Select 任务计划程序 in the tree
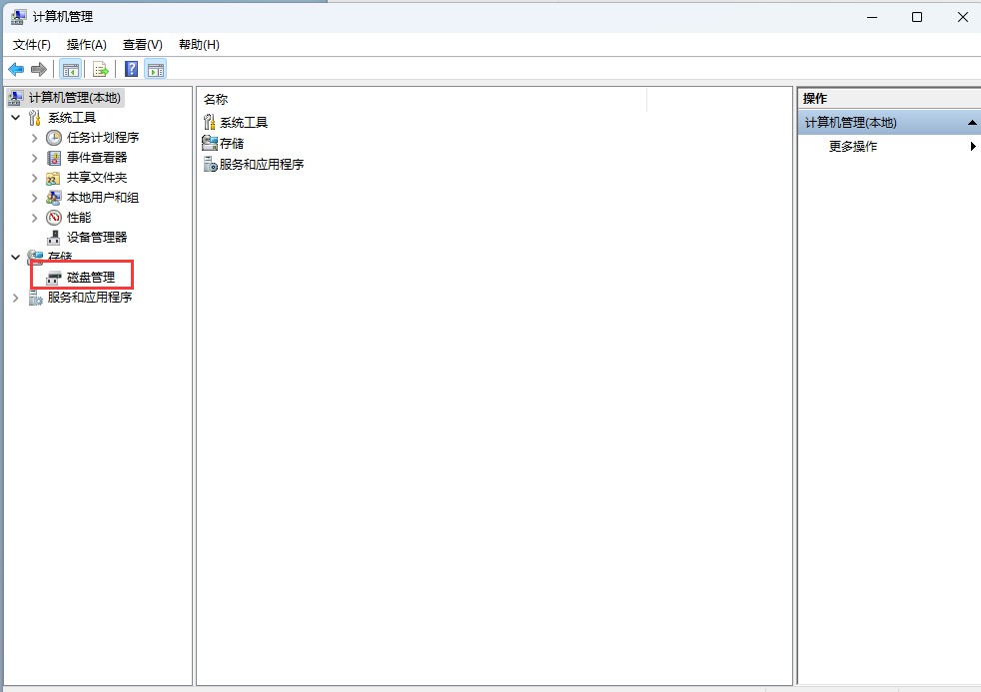Viewport: 981px width, 692px height. point(102,137)
